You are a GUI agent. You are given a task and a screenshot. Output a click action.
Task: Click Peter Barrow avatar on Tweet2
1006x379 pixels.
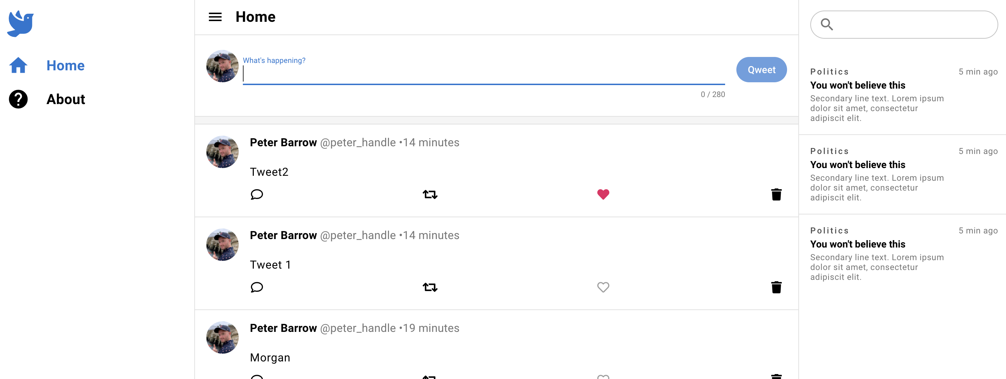pyautogui.click(x=222, y=152)
